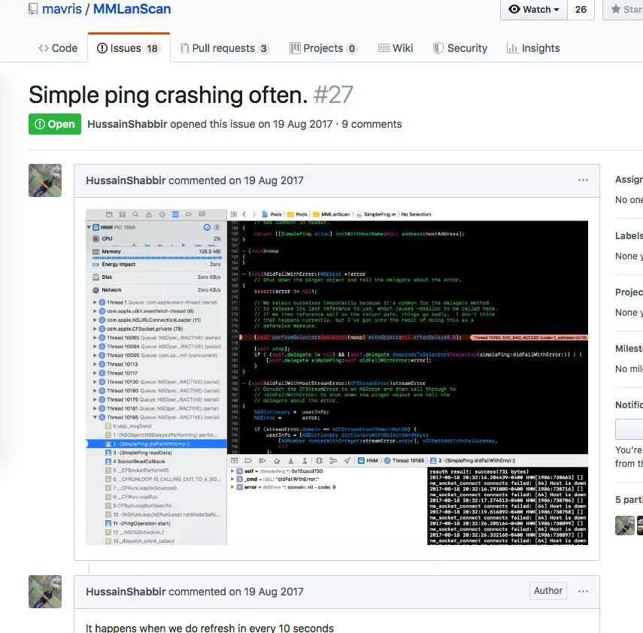Open the MMLanScan repository link
This screenshot has width=643, height=633.
[132, 8]
